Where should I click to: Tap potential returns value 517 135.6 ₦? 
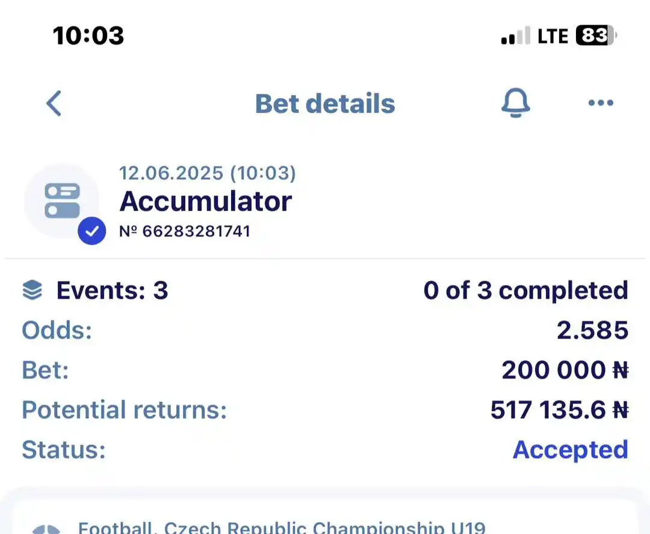[559, 410]
